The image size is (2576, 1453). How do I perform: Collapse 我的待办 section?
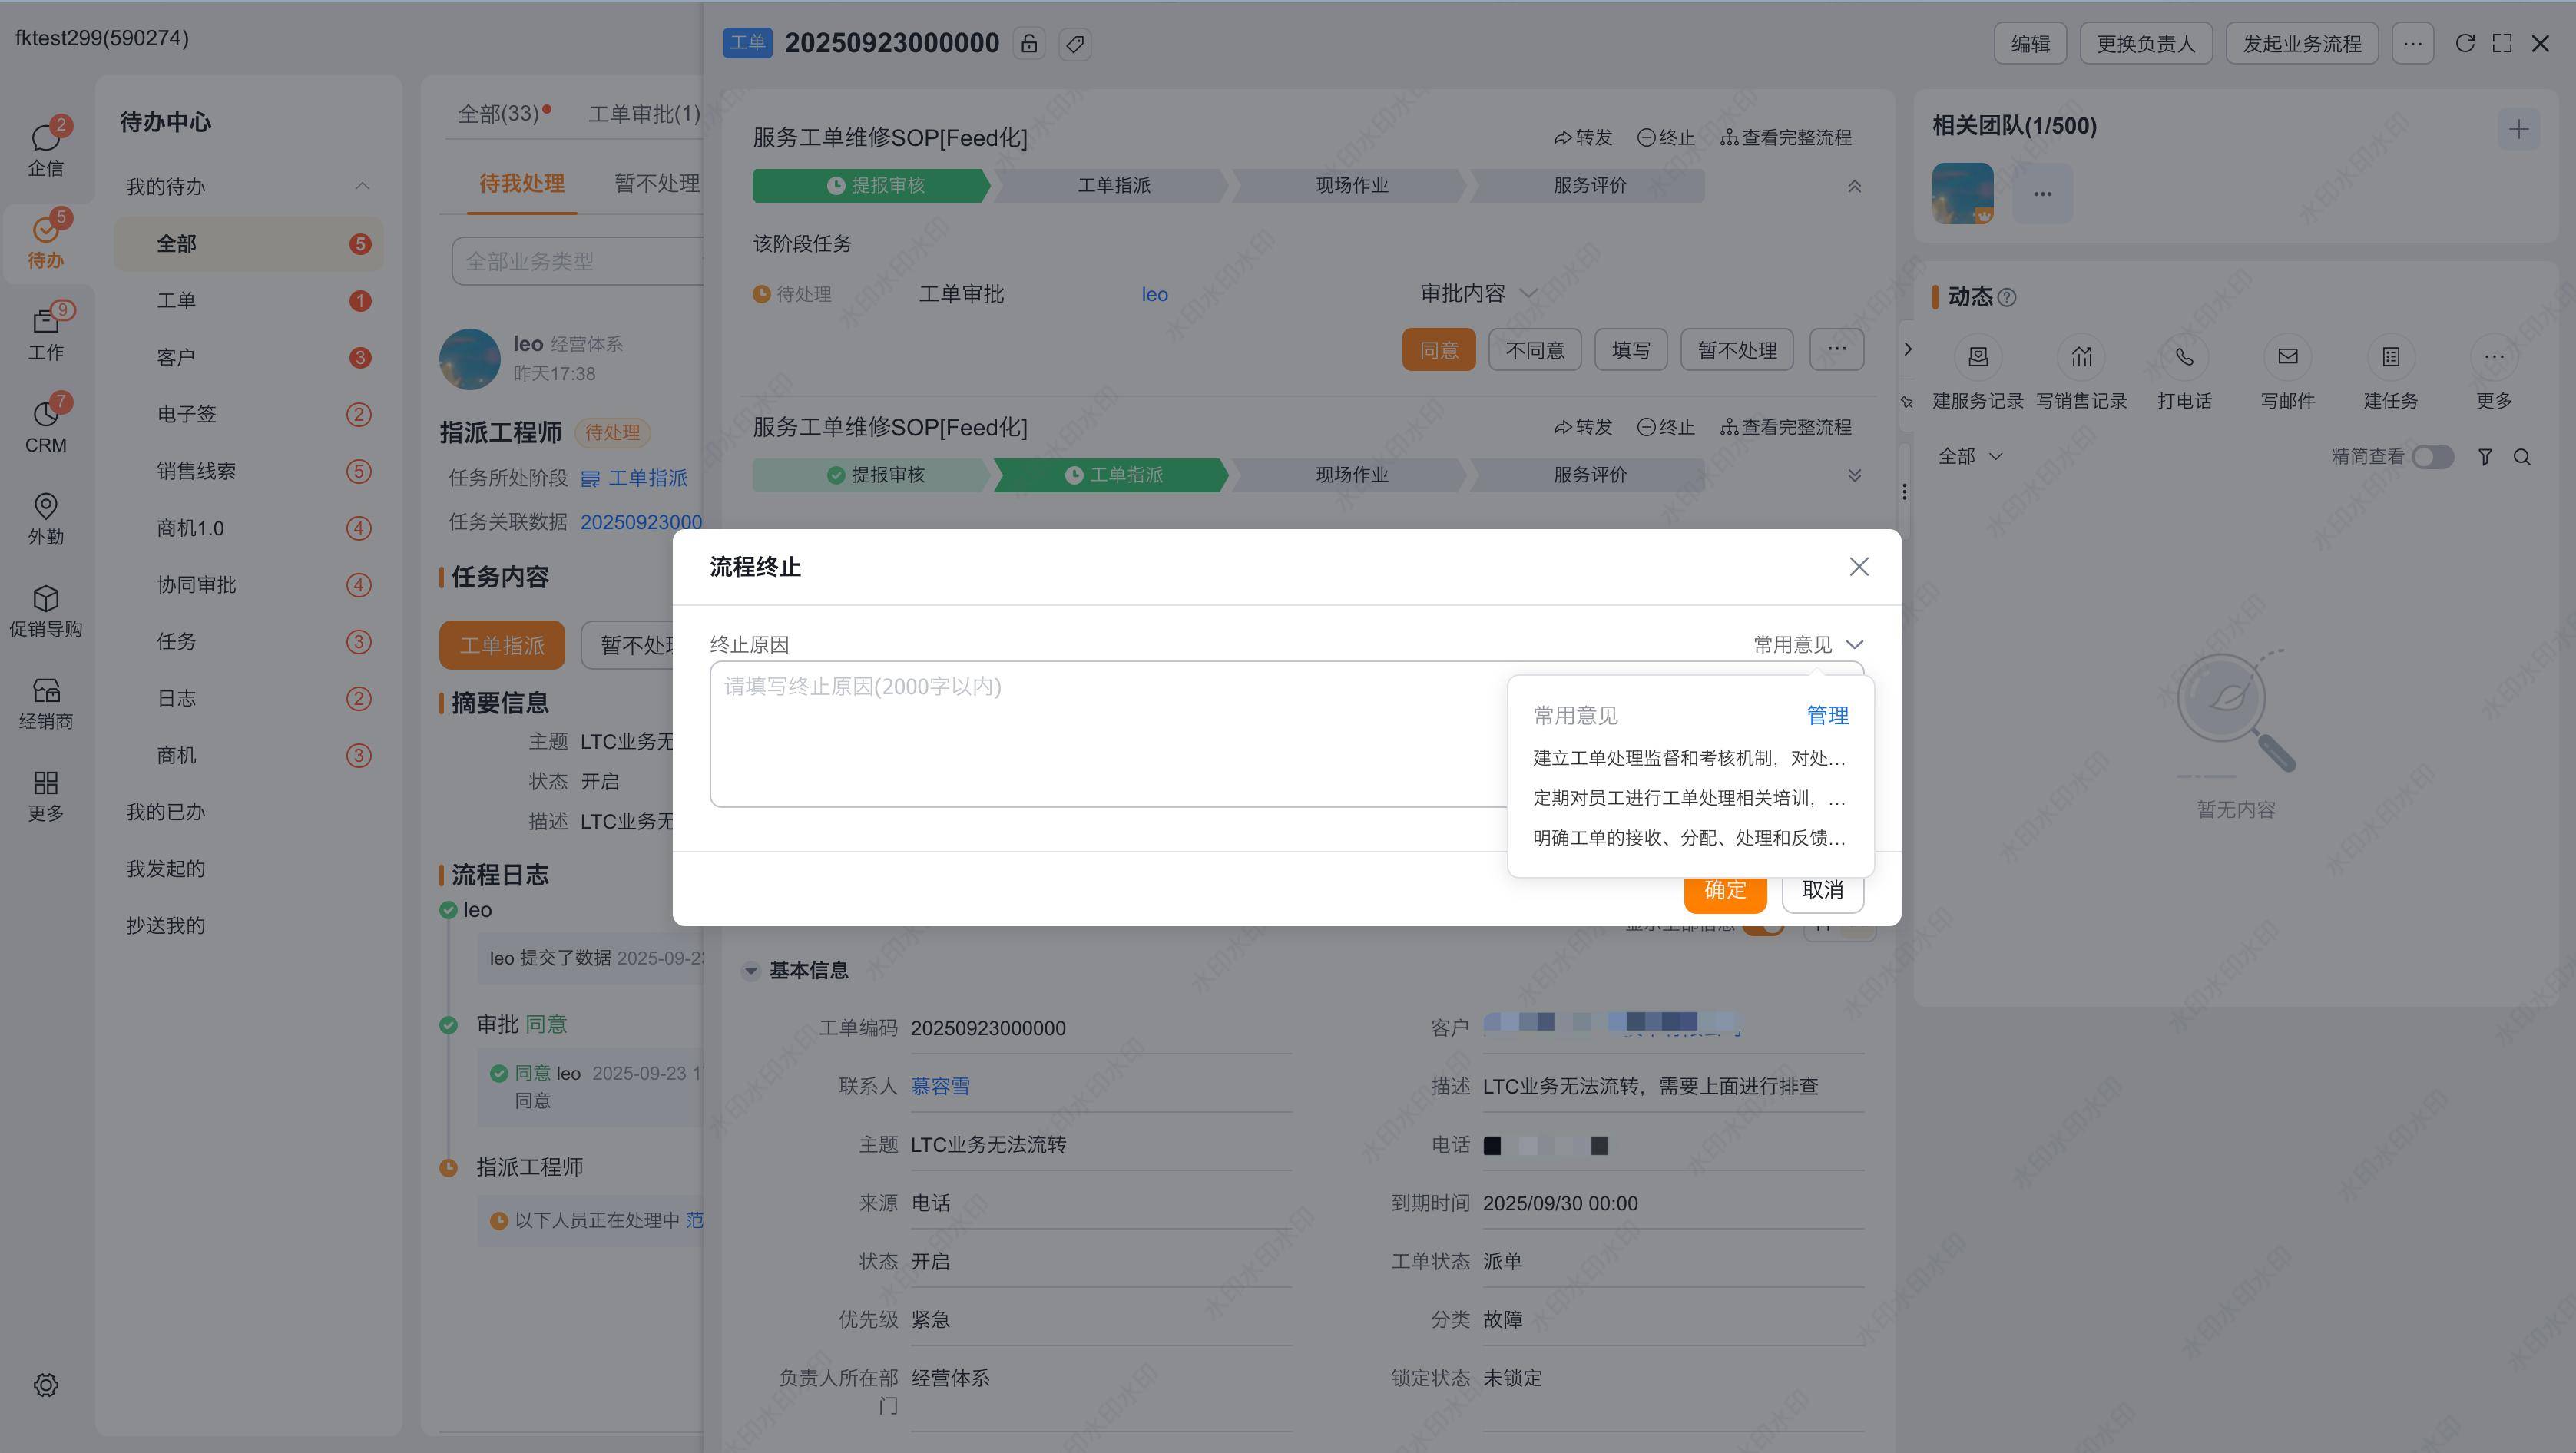pos(362,186)
